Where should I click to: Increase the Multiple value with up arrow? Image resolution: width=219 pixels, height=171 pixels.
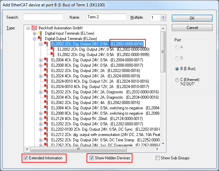pyautogui.click(x=163, y=16)
